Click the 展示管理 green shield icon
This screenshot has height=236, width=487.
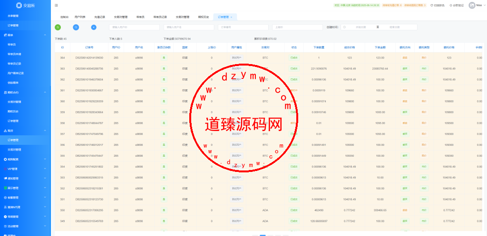point(5,188)
